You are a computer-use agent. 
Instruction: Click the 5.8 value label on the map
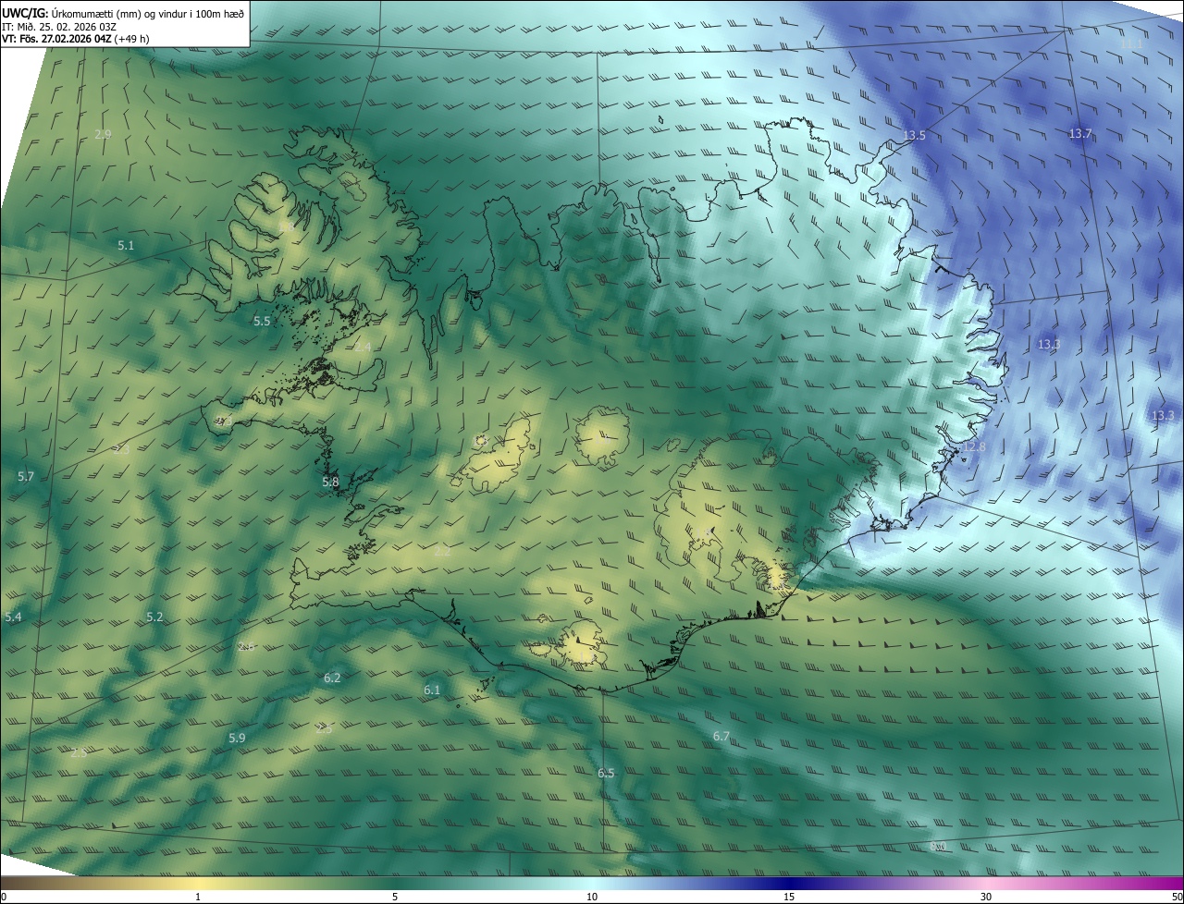point(330,482)
